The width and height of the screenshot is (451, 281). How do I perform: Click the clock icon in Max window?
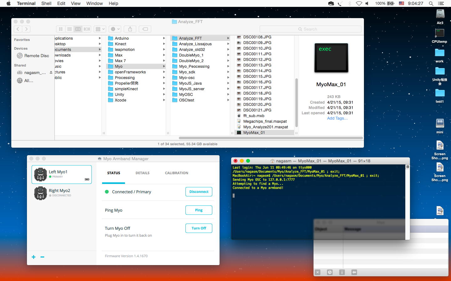330,272
